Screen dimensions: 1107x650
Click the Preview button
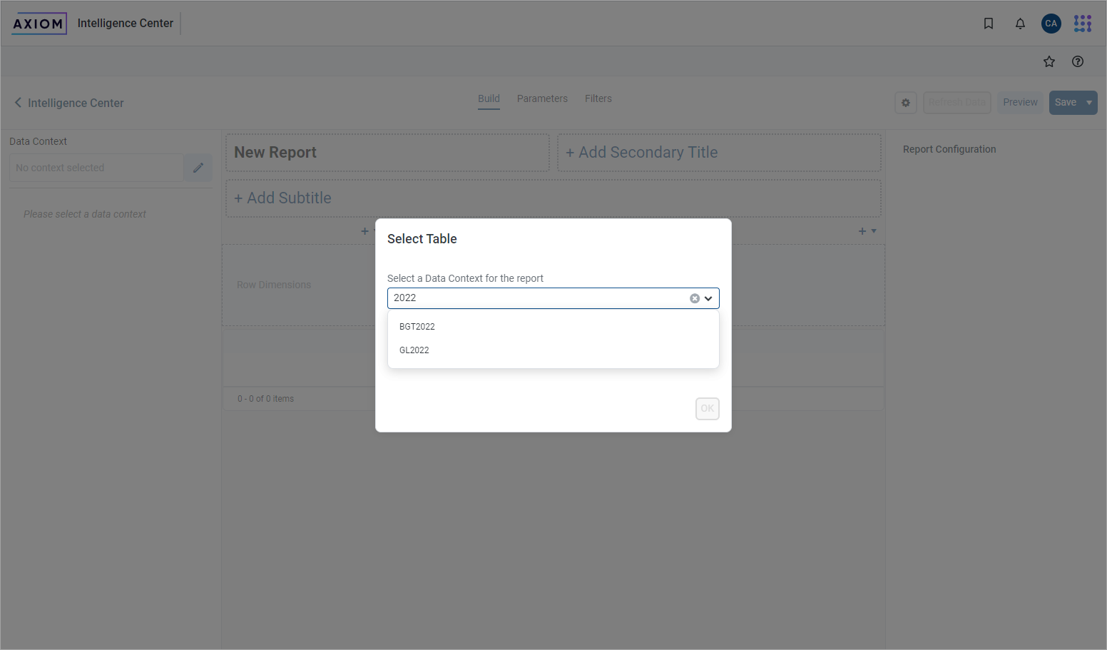[1020, 103]
